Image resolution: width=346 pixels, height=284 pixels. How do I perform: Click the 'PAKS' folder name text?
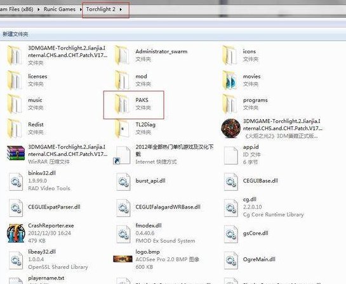tap(142, 100)
